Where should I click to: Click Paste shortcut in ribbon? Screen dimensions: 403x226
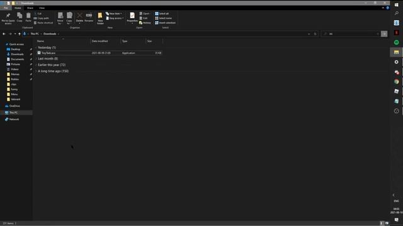click(x=43, y=23)
